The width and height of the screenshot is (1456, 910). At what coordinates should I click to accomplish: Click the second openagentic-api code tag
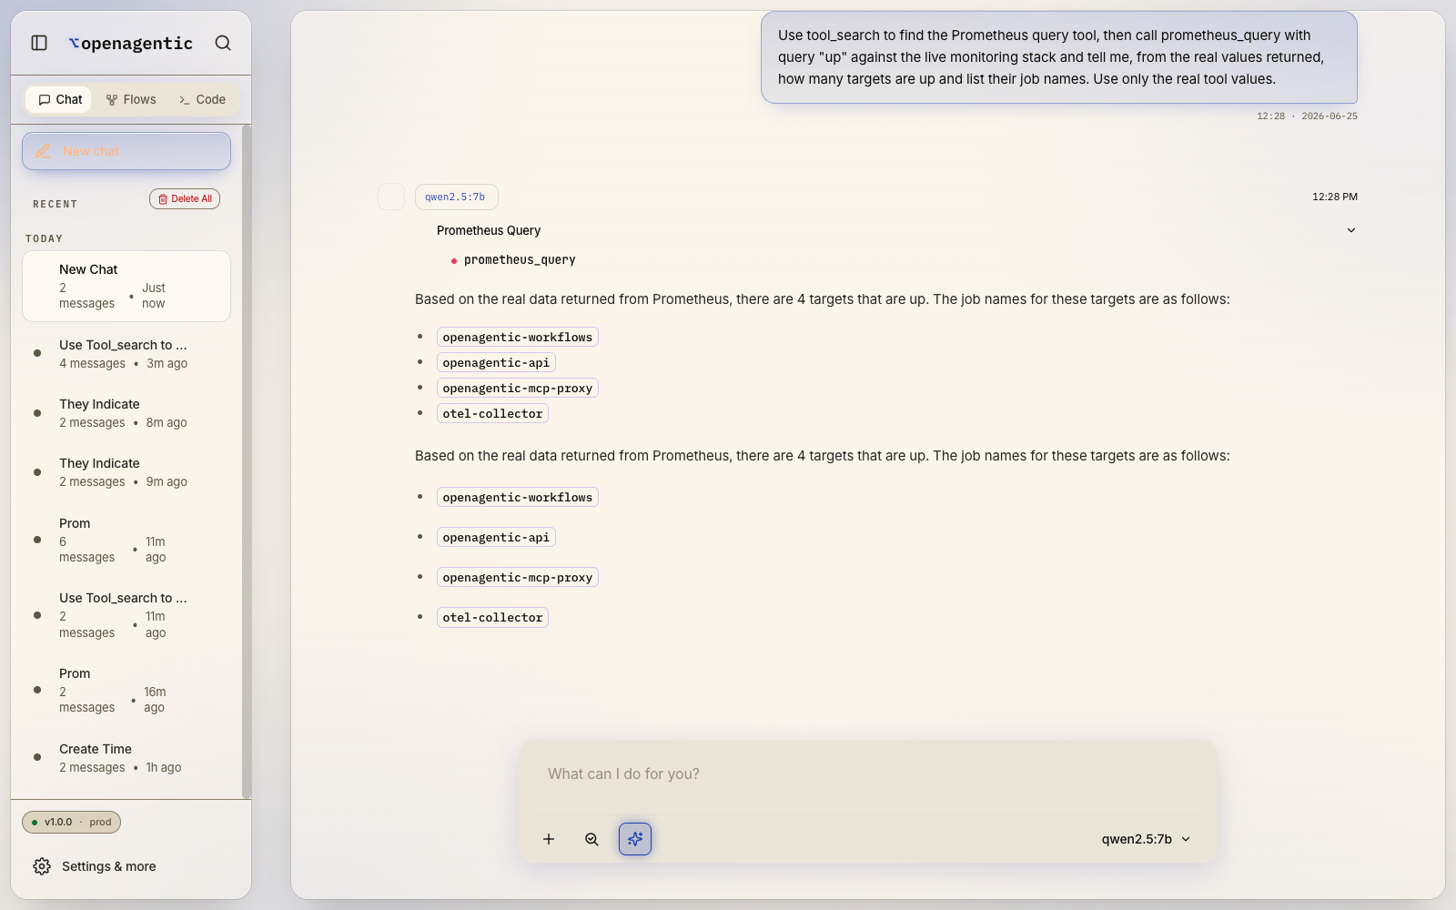496,537
